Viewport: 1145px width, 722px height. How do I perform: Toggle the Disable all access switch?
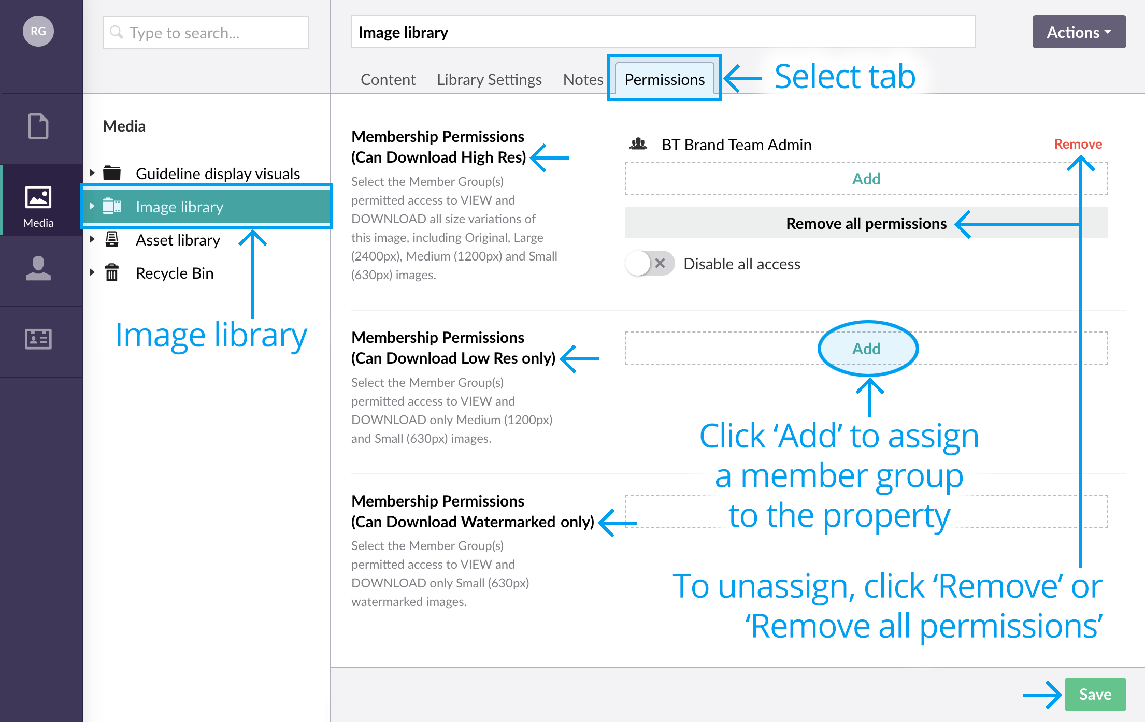pos(649,263)
